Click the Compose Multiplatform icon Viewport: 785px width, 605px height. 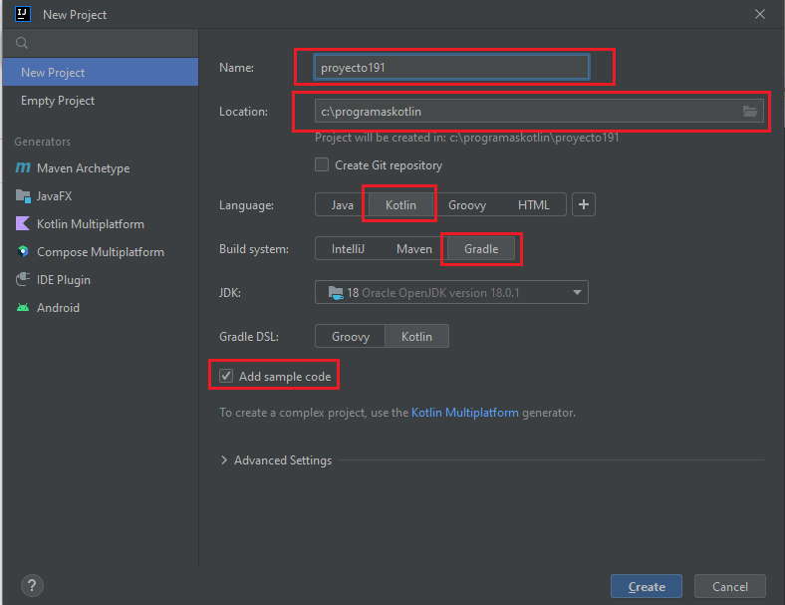[23, 251]
